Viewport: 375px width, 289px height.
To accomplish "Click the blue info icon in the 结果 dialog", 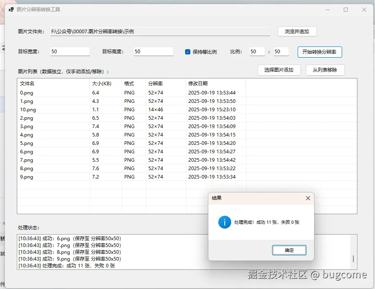I will point(225,222).
